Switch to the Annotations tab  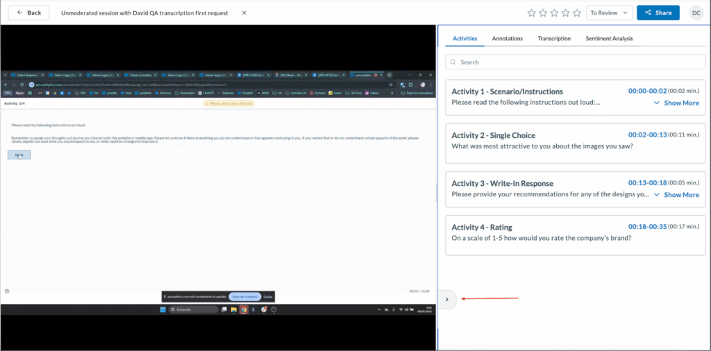coord(507,39)
